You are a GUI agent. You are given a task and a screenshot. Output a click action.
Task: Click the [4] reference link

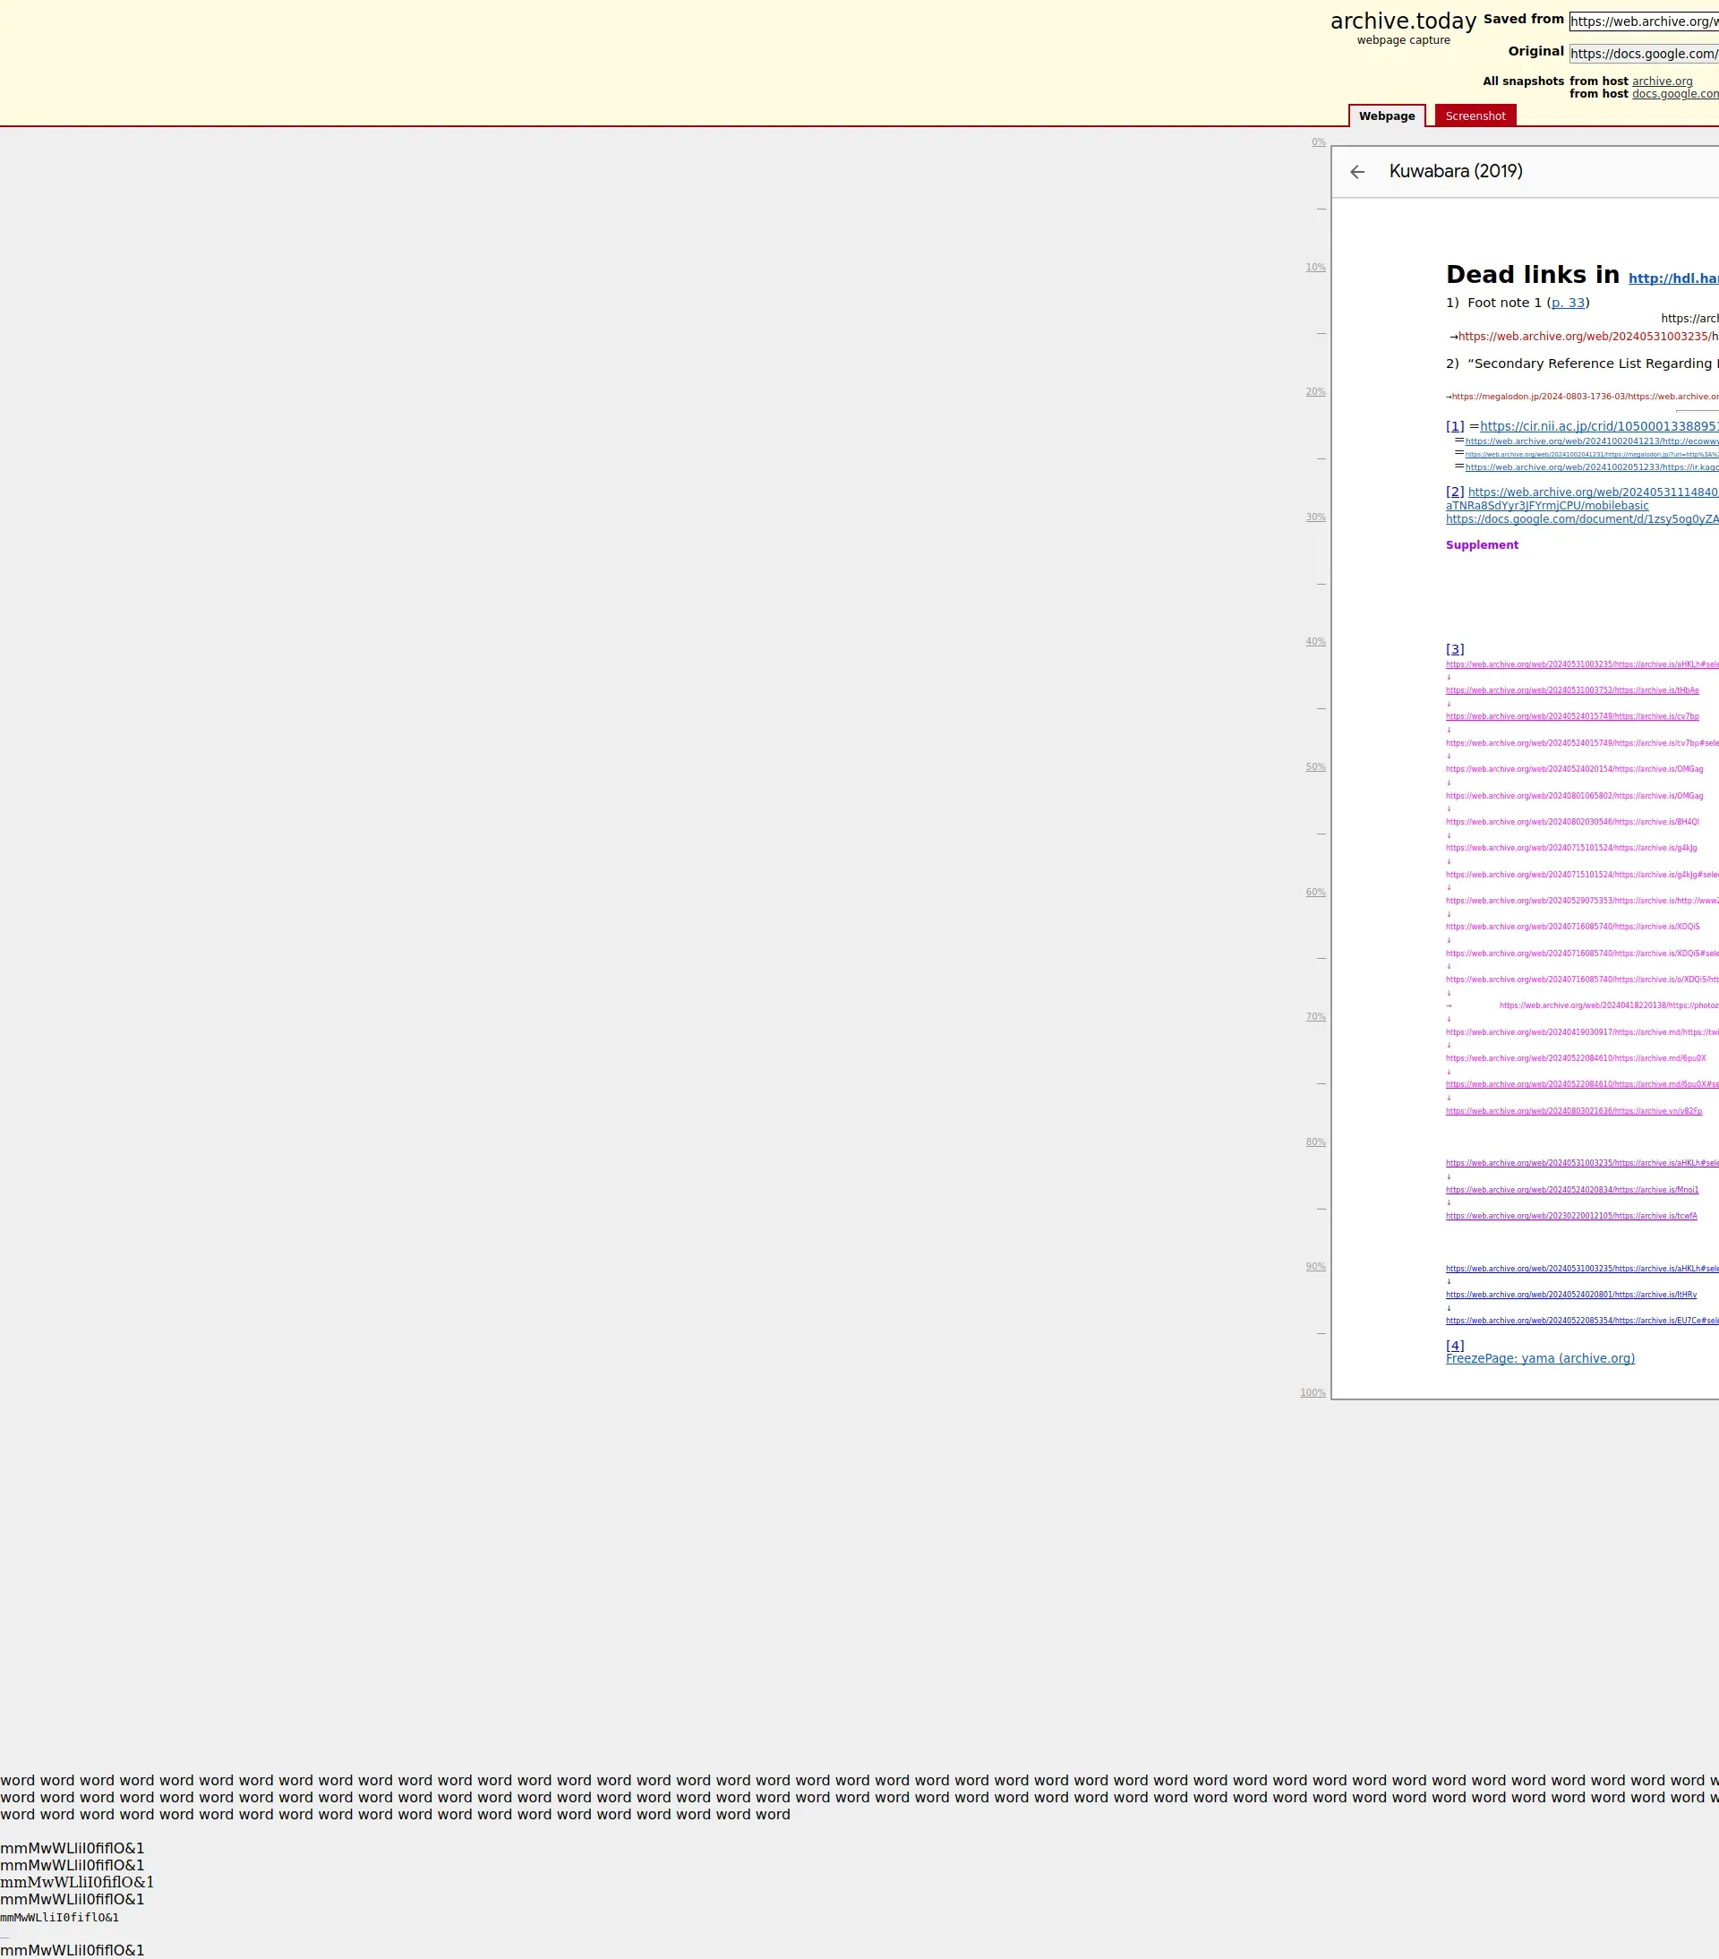click(1455, 1346)
